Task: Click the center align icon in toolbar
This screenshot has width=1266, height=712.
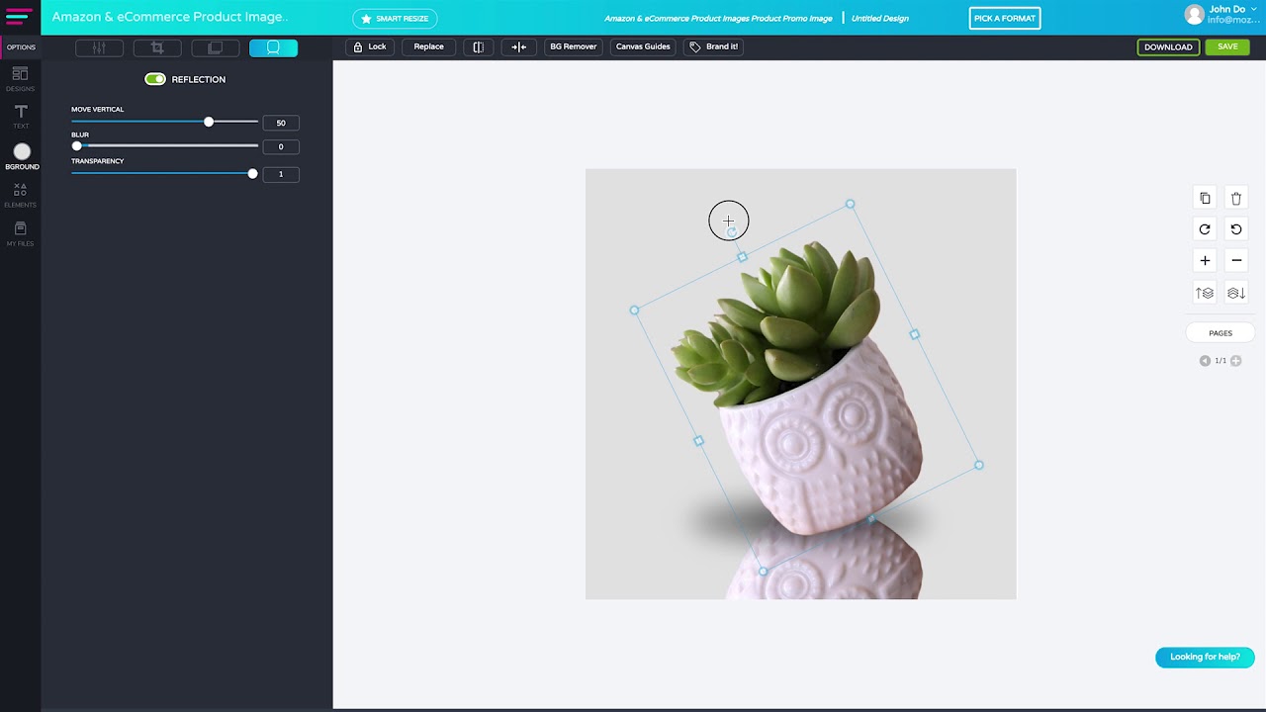Action: [x=519, y=46]
